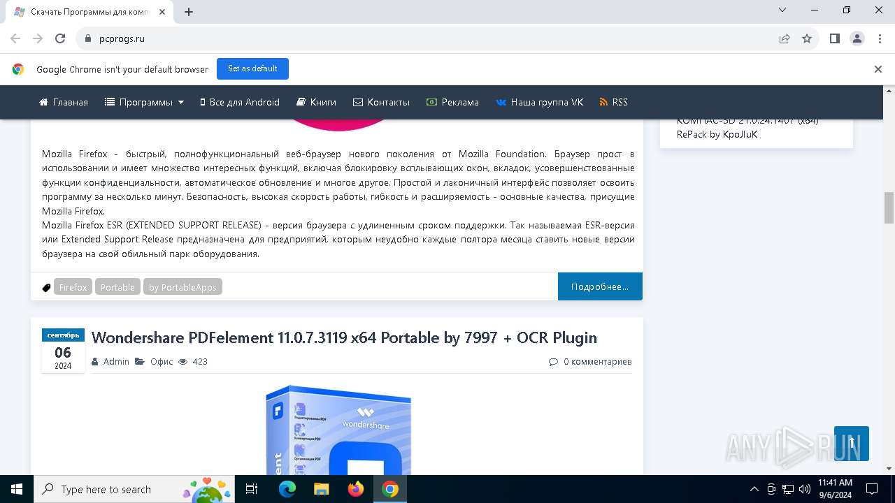Set Chrome as default browser
The height and width of the screenshot is (503, 895).
pos(252,68)
